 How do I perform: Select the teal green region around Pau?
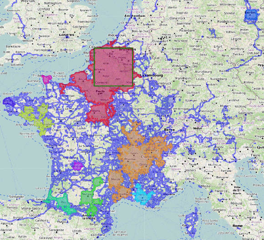(63, 203)
